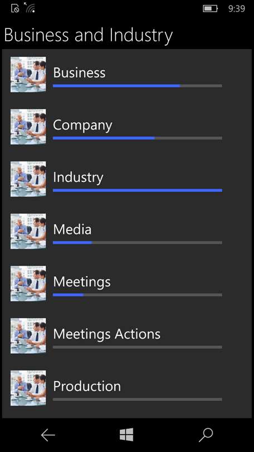Image resolution: width=254 pixels, height=452 pixels.
Task: Open the Windows Start logo button
Action: click(x=126, y=435)
